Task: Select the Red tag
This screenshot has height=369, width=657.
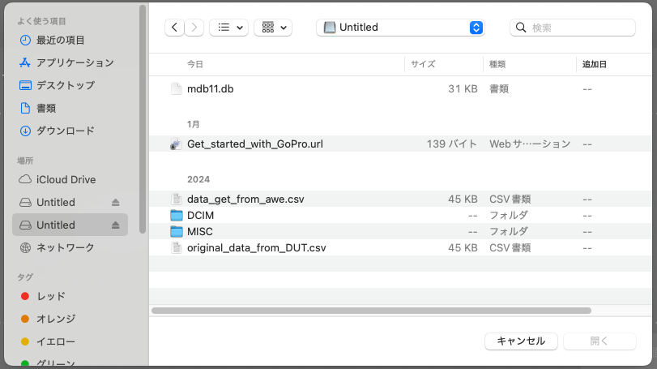Action: click(x=50, y=296)
